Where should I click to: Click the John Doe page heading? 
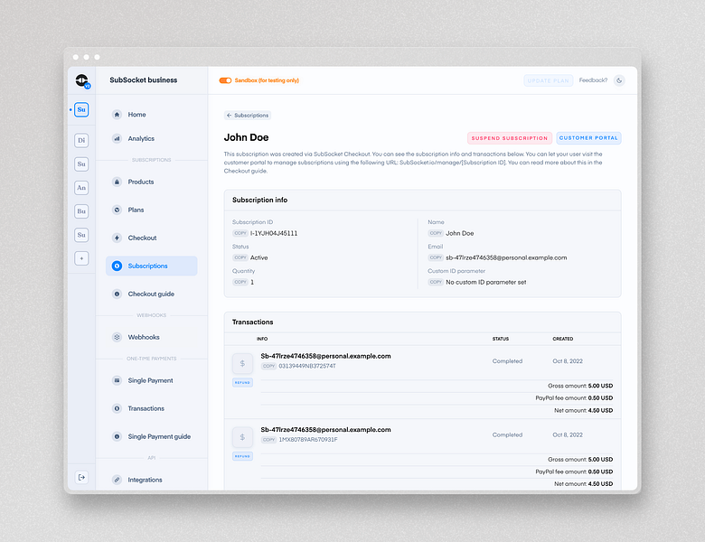[x=247, y=137]
